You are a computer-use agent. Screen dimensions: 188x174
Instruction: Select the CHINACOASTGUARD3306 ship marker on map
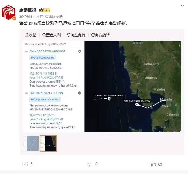pyautogui.click(x=109, y=99)
